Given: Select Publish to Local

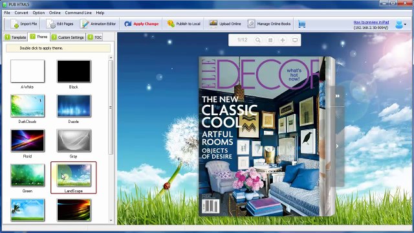Looking at the screenshot, I should 184,24.
